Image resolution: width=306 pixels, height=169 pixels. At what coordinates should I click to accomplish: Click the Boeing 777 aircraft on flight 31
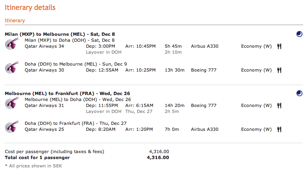pyautogui.click(x=204, y=106)
